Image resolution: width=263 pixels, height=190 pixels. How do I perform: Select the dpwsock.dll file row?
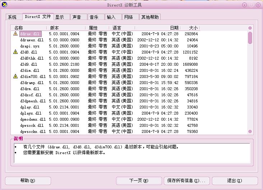(106, 125)
